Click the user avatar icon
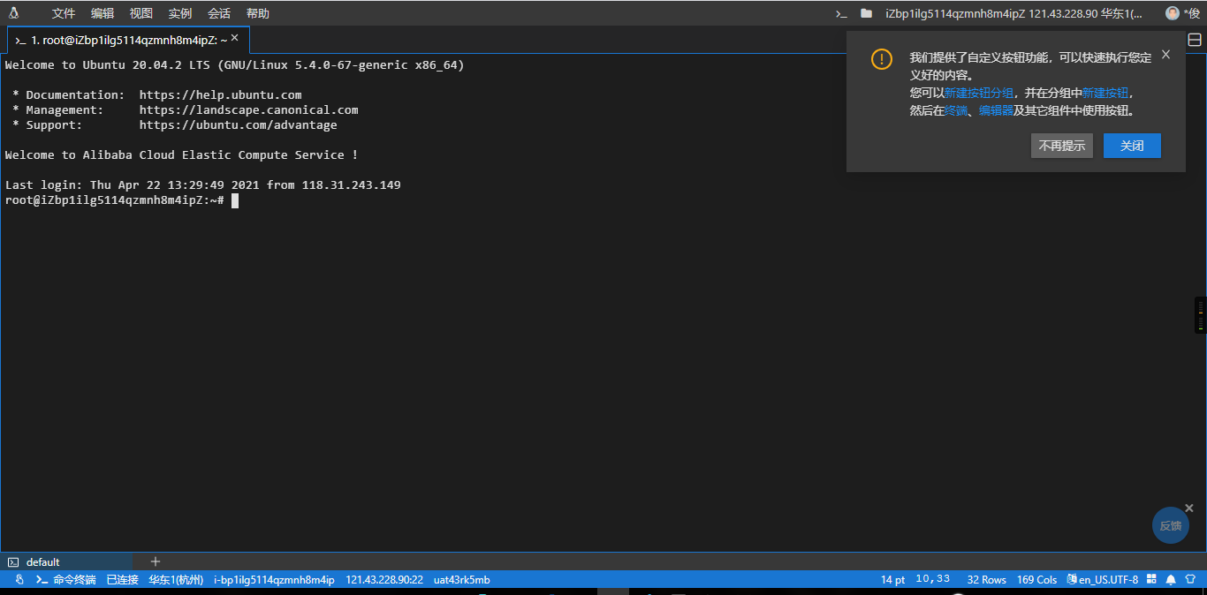This screenshot has width=1207, height=595. [x=1173, y=13]
